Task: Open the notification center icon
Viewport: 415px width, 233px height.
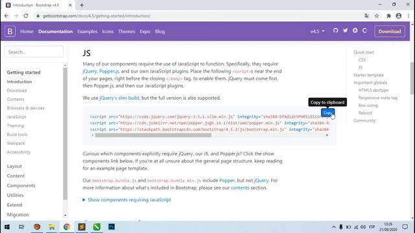Action: click(405, 227)
